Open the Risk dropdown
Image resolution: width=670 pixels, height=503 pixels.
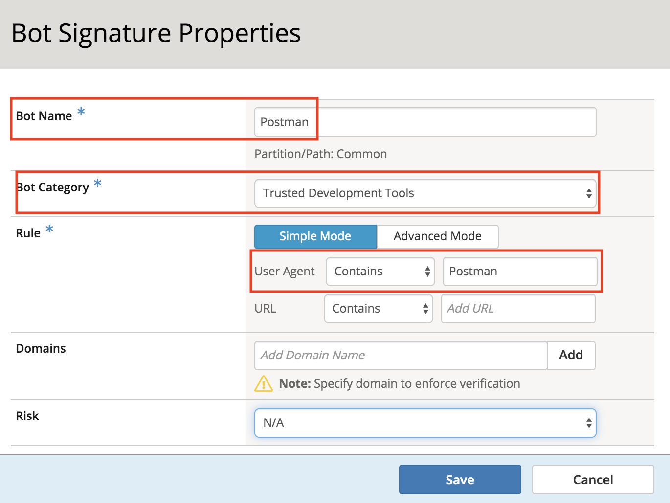coord(425,423)
